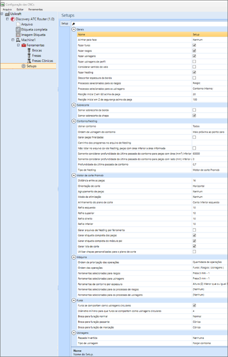
Task: Collapse the Máquina section
Action: click(x=74, y=257)
